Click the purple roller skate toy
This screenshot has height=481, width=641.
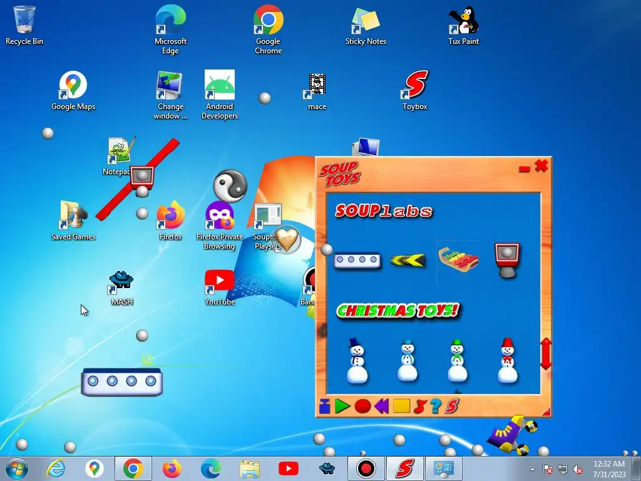pyautogui.click(x=512, y=435)
